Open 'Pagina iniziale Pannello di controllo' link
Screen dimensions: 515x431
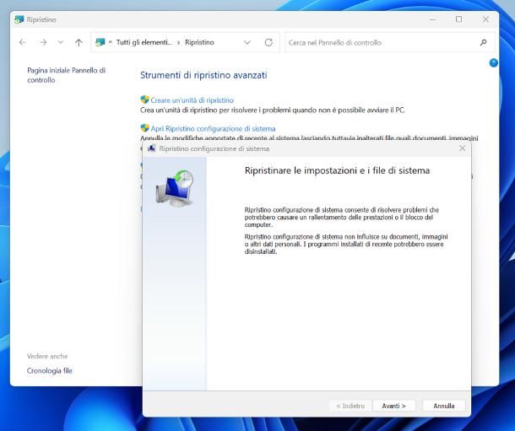(x=66, y=75)
